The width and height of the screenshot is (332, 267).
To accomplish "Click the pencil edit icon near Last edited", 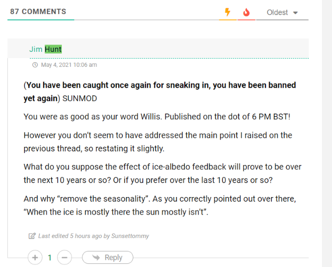I will (x=32, y=236).
